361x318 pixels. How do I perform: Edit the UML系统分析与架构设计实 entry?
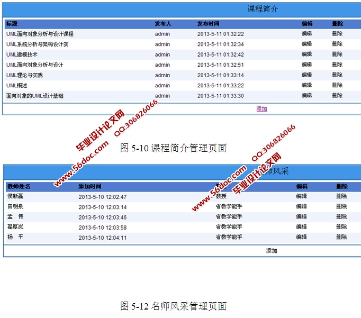pyautogui.click(x=306, y=44)
